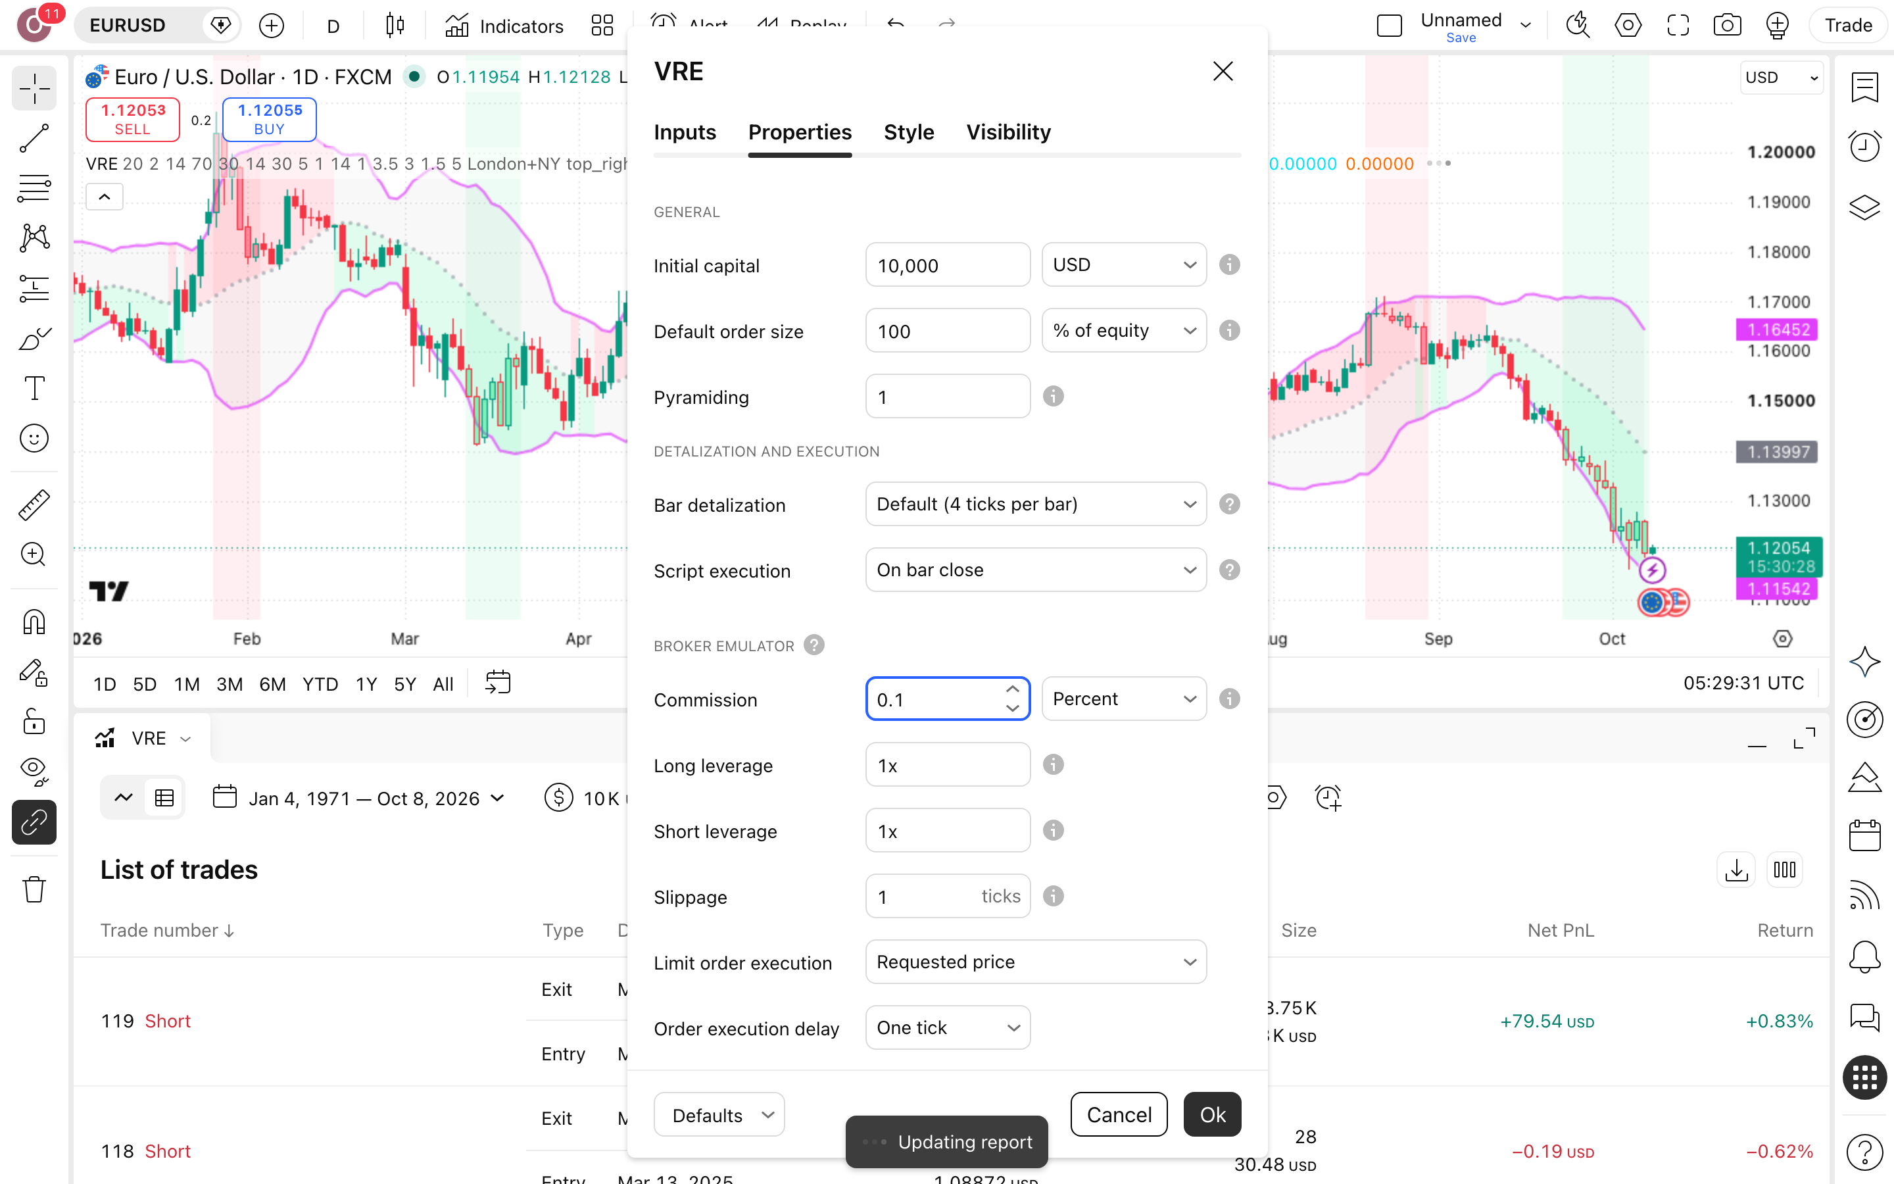This screenshot has height=1184, width=1894.
Task: Select the ruler measure tool
Action: point(34,505)
